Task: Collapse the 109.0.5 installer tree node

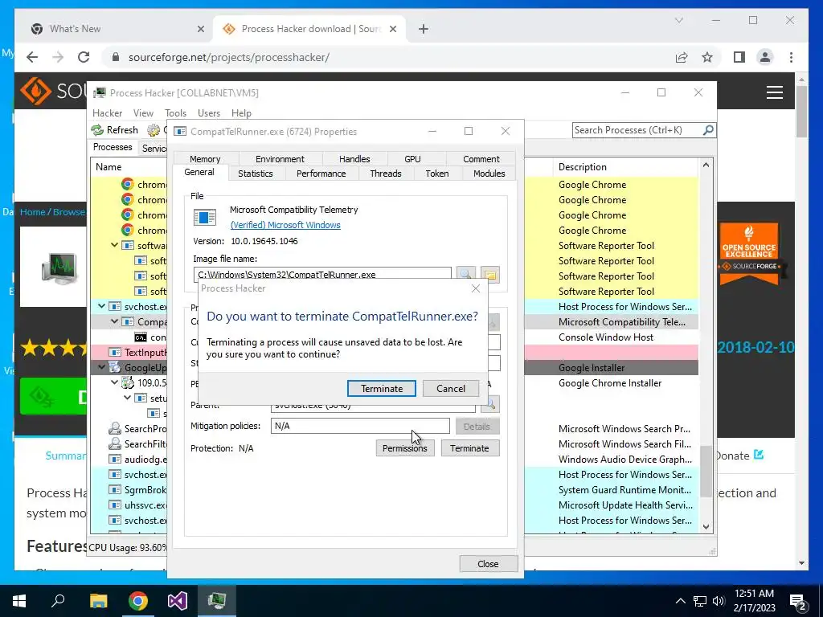Action: point(114,382)
